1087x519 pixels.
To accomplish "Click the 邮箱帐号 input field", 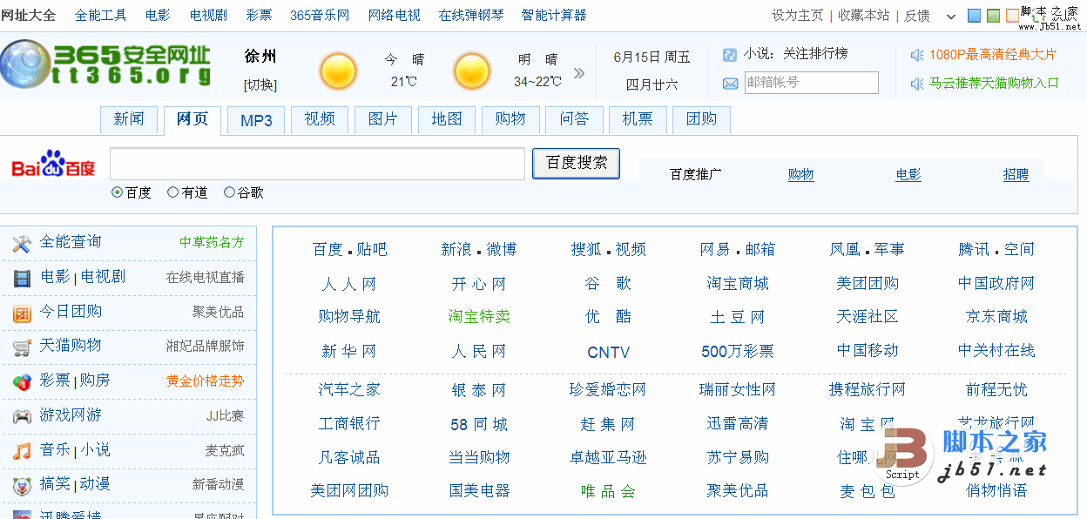I will 812,83.
